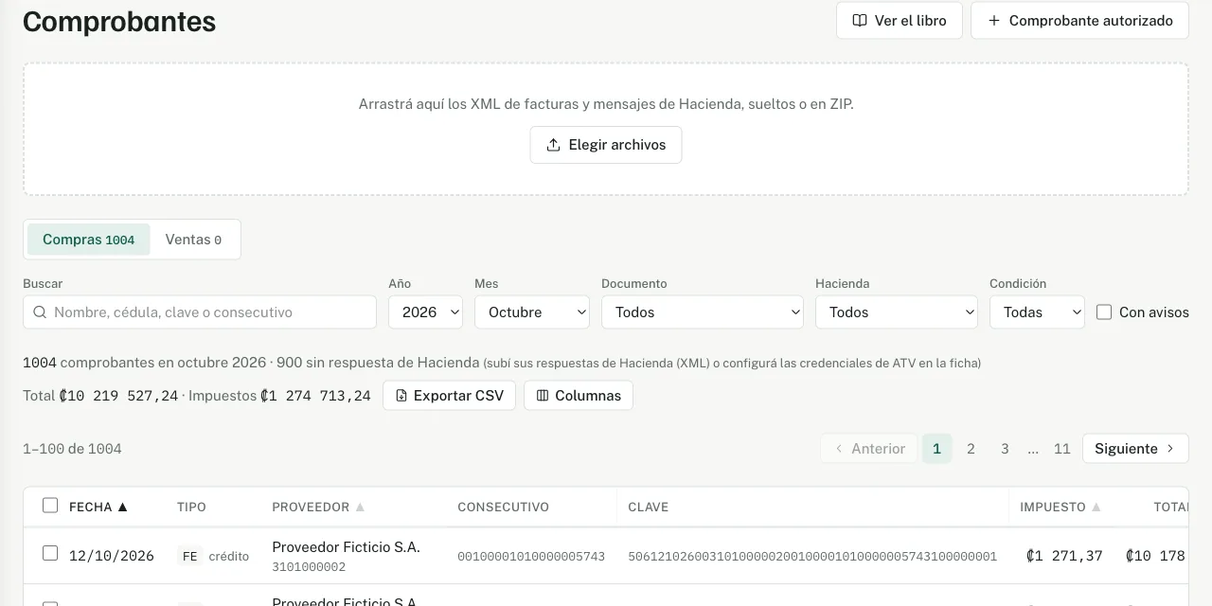Open the Mes dropdown showing Octubre
The image size is (1212, 606).
click(532, 312)
